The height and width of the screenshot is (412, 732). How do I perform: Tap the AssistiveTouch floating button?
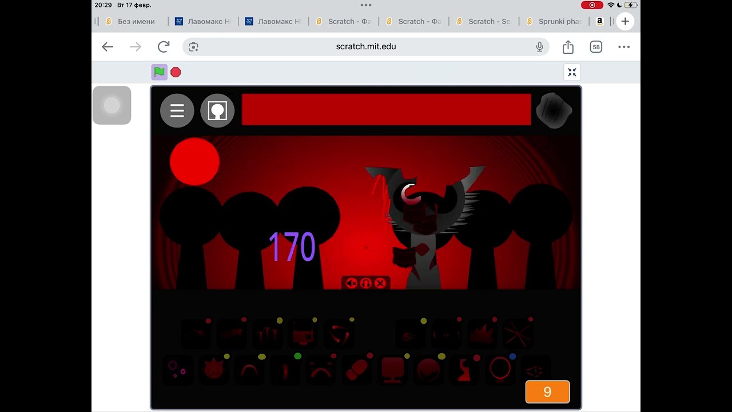pos(112,105)
